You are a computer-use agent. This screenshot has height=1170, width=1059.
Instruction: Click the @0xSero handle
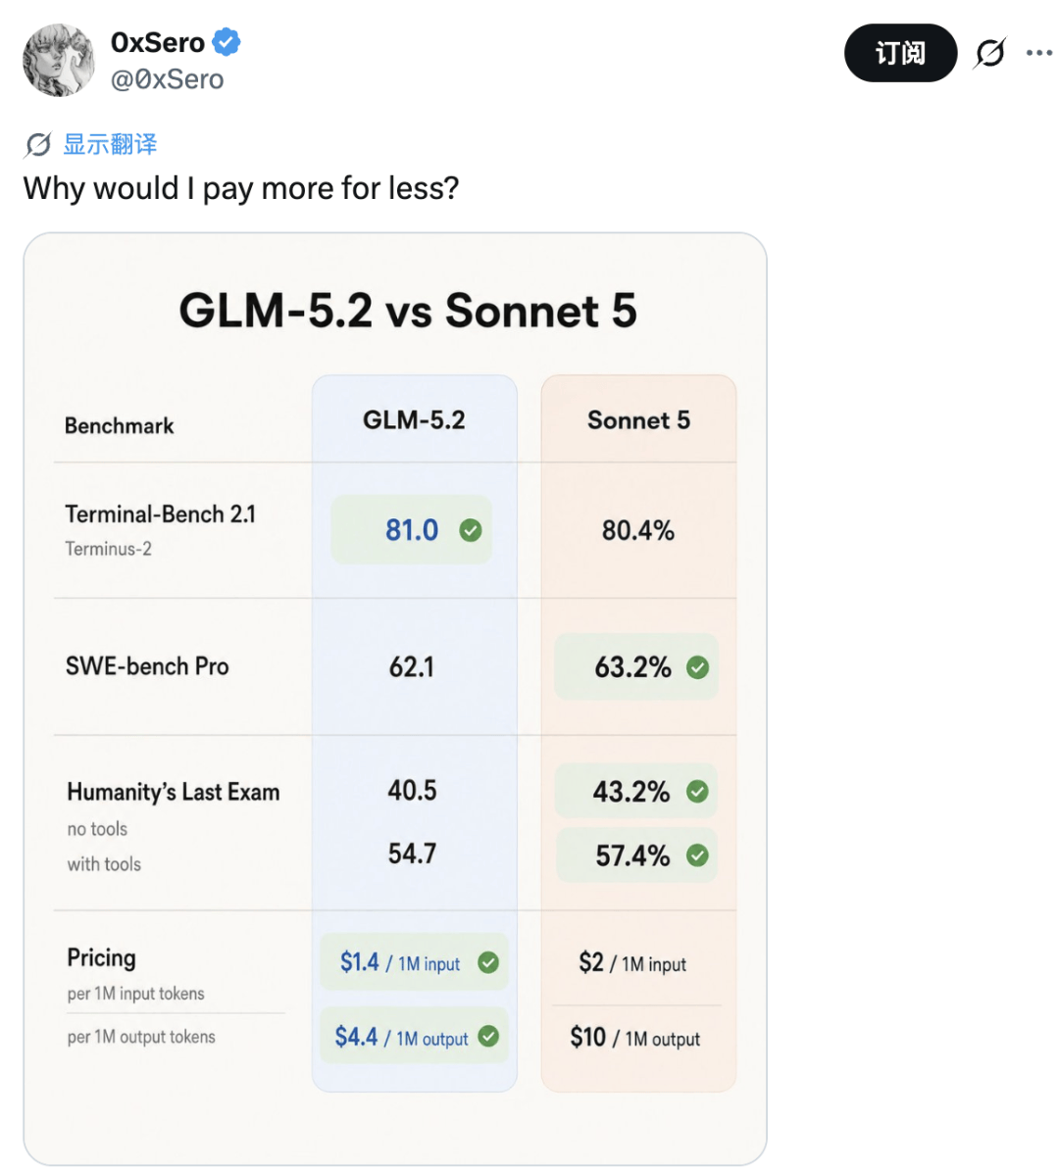click(x=168, y=79)
